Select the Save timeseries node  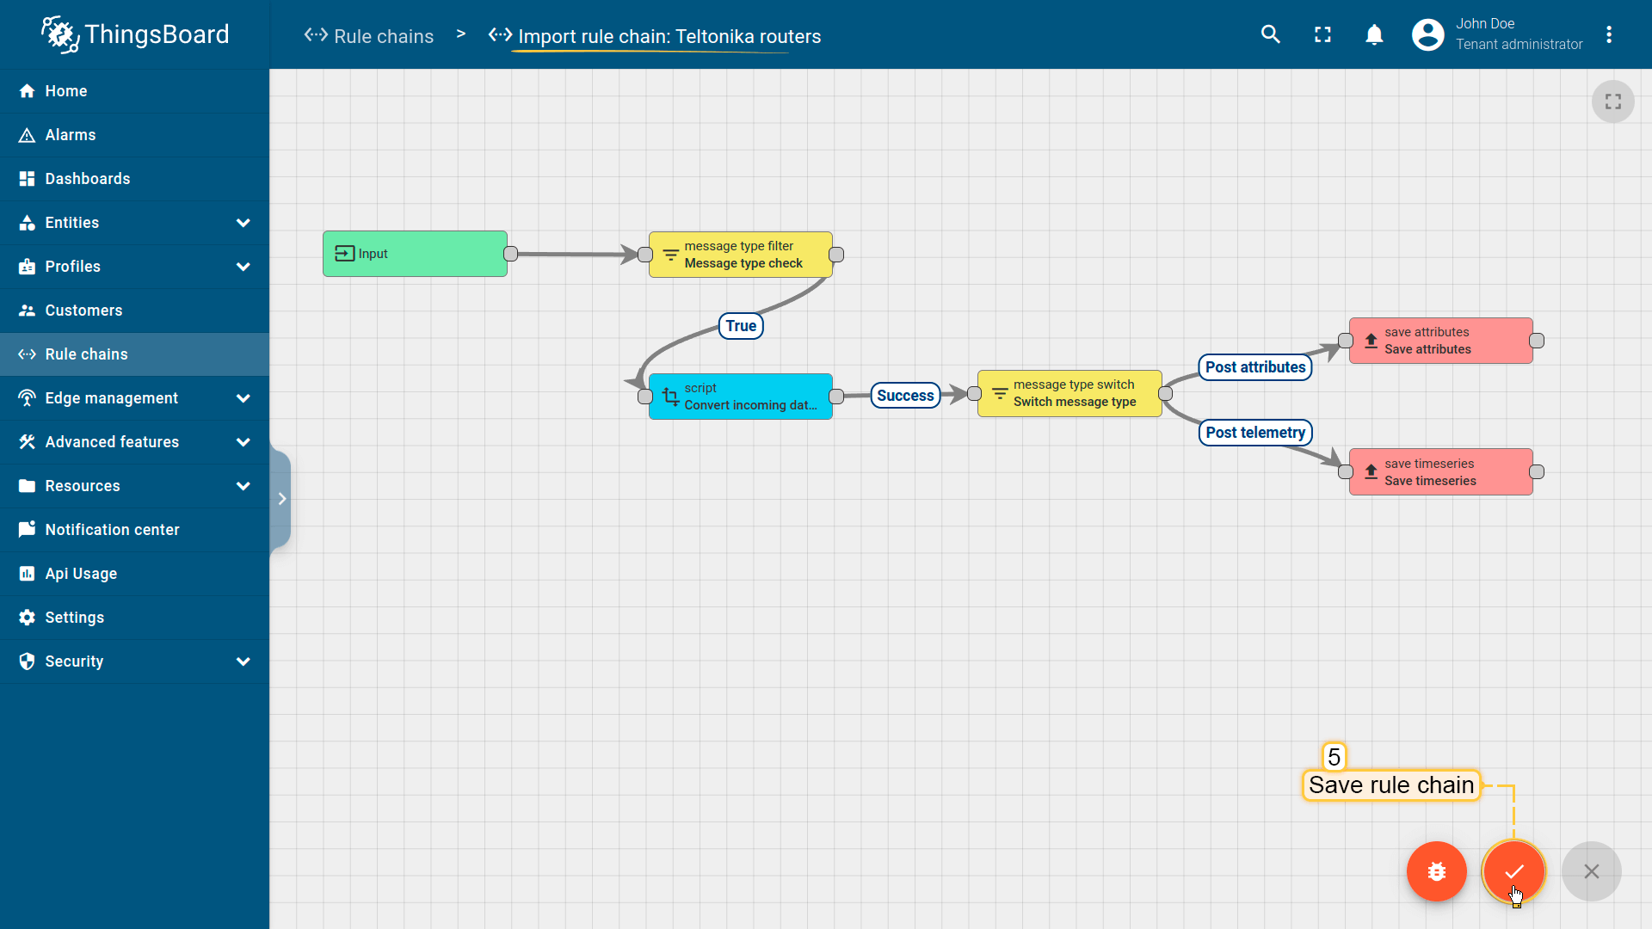(x=1440, y=472)
